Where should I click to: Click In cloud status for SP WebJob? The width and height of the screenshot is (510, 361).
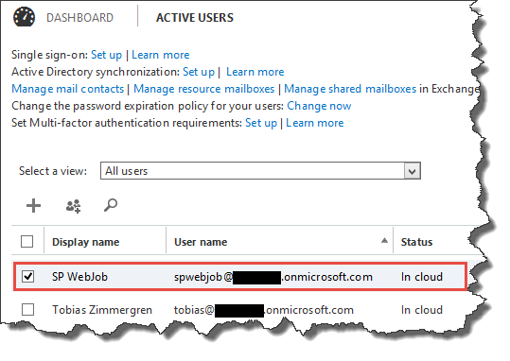[422, 277]
